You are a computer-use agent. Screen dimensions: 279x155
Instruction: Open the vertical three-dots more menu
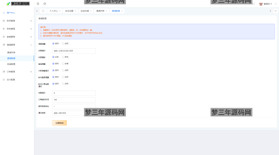[276, 4]
